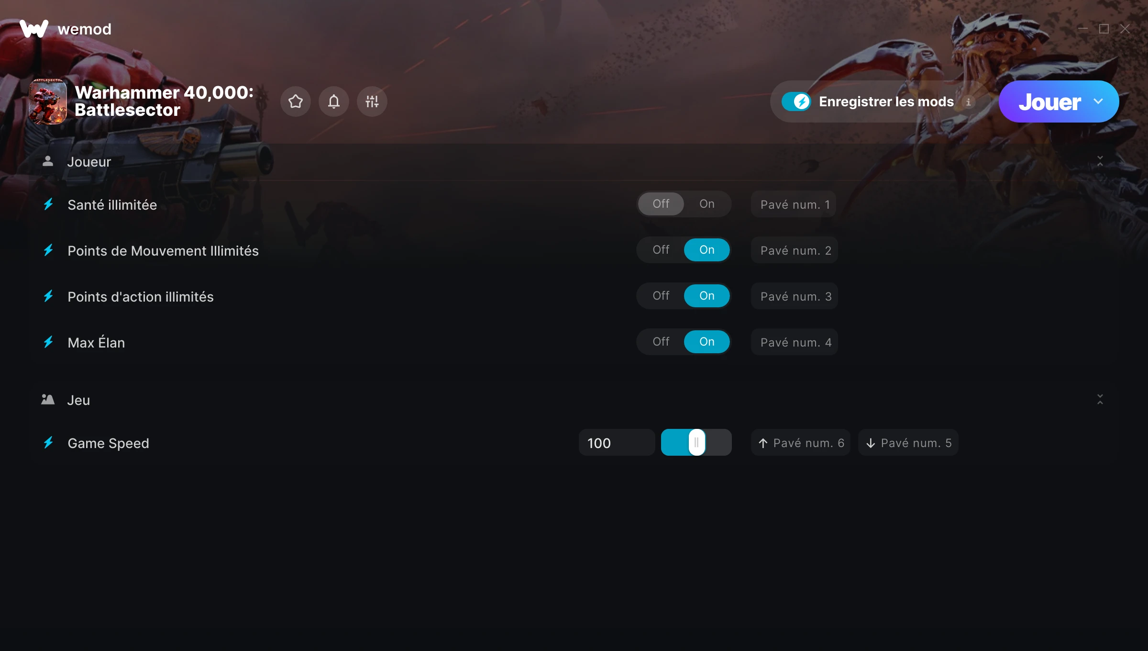Turn on Santé illimitée

point(707,204)
